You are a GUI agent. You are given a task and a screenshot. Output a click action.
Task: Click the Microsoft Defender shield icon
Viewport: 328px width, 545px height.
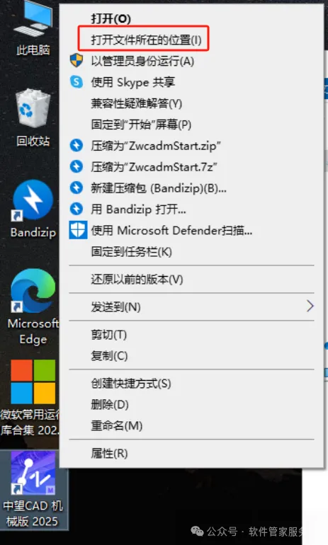(77, 230)
